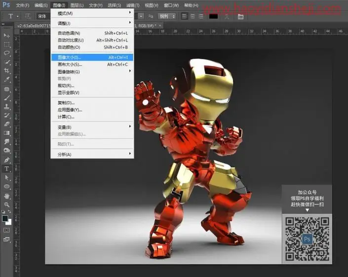Select the Horizontal Type tool in toolbox
This screenshot has width=348, height=277.
6,169
